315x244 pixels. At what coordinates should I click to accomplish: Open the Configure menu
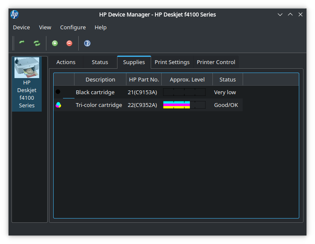point(73,28)
